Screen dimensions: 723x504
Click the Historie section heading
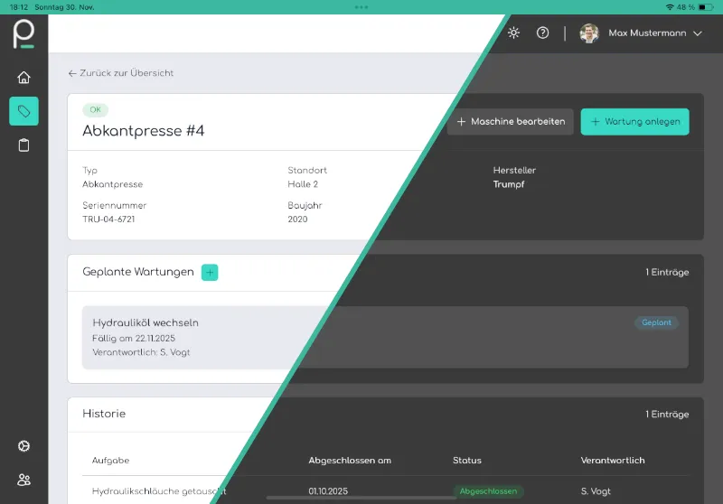click(104, 414)
